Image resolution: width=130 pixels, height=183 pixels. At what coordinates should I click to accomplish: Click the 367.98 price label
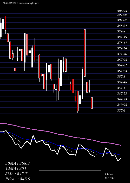point(122,60)
